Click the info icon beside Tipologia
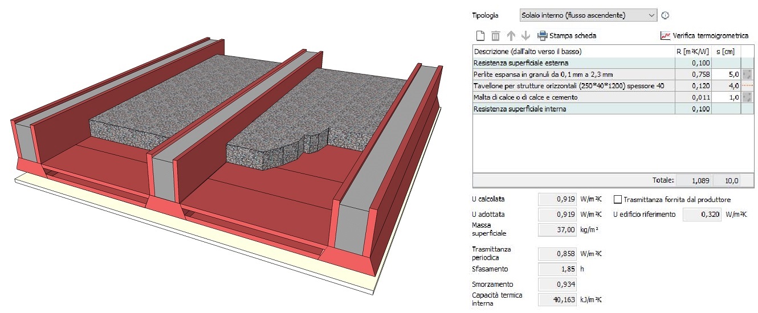Screen dimensions: 758x313 [x=665, y=15]
